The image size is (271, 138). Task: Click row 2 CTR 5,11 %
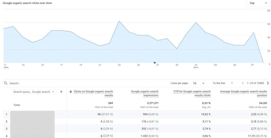[x=206, y=122]
